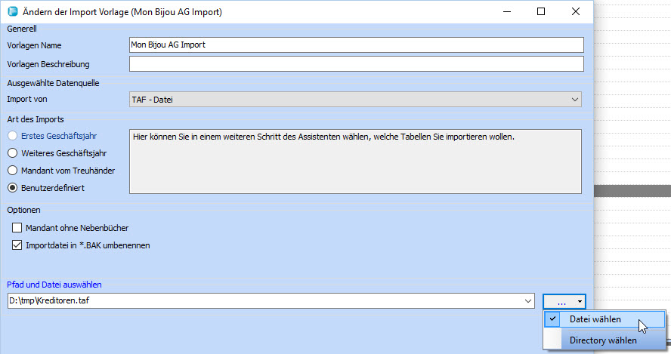Click into the Vorlagen Name field
Viewport: 671px width, 354px height.
[x=356, y=45]
